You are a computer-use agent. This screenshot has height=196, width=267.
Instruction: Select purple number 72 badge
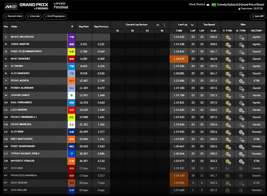pos(72,37)
